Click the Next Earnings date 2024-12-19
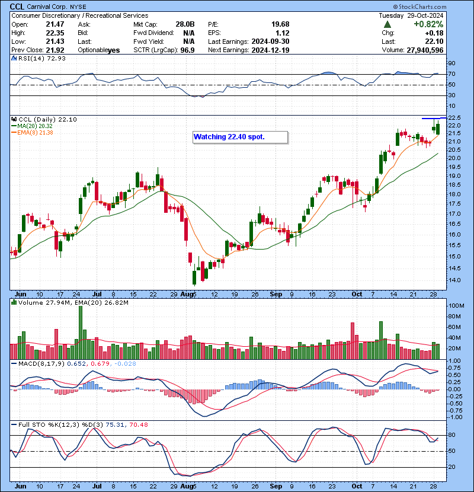The image size is (474, 492). (270, 50)
